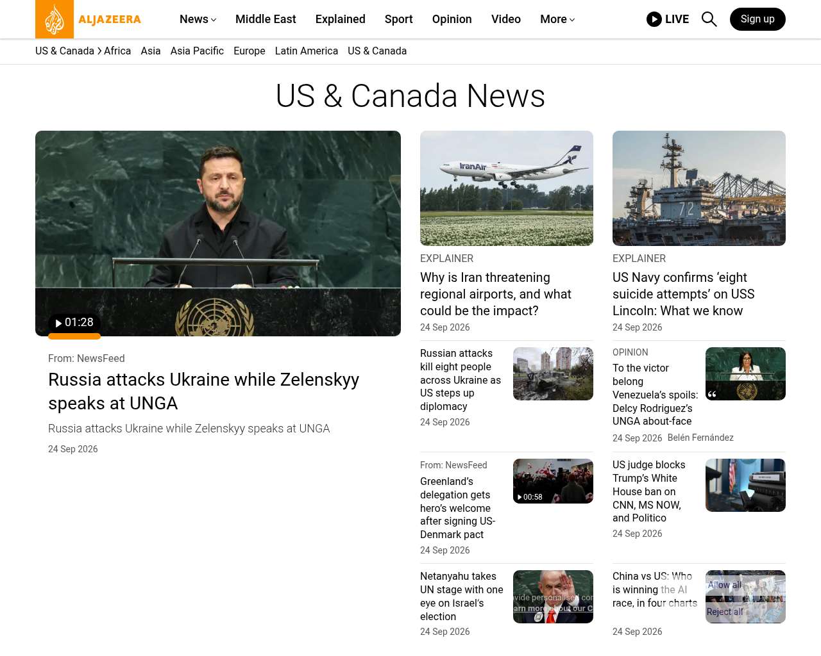Click Allow all cookies

(724, 585)
